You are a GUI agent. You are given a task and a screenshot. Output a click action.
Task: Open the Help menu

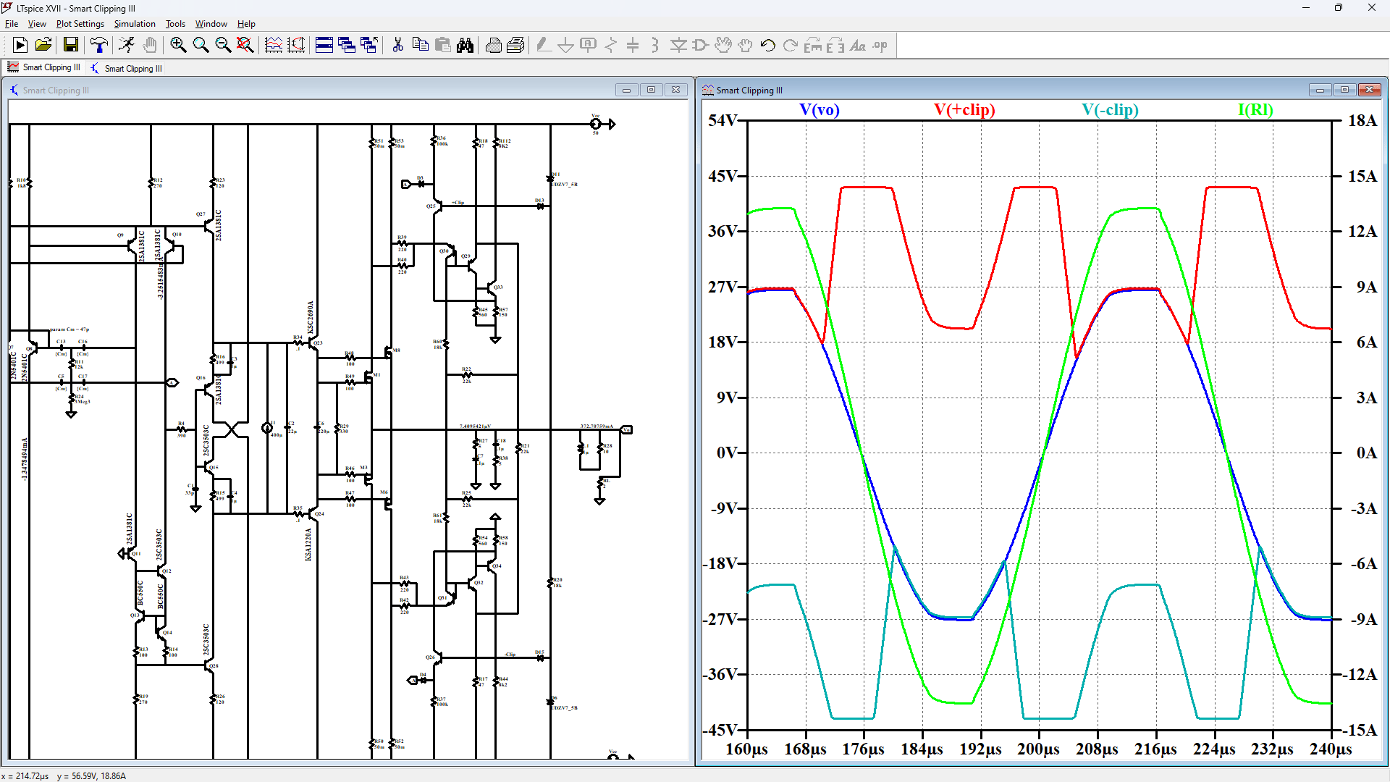point(246,24)
